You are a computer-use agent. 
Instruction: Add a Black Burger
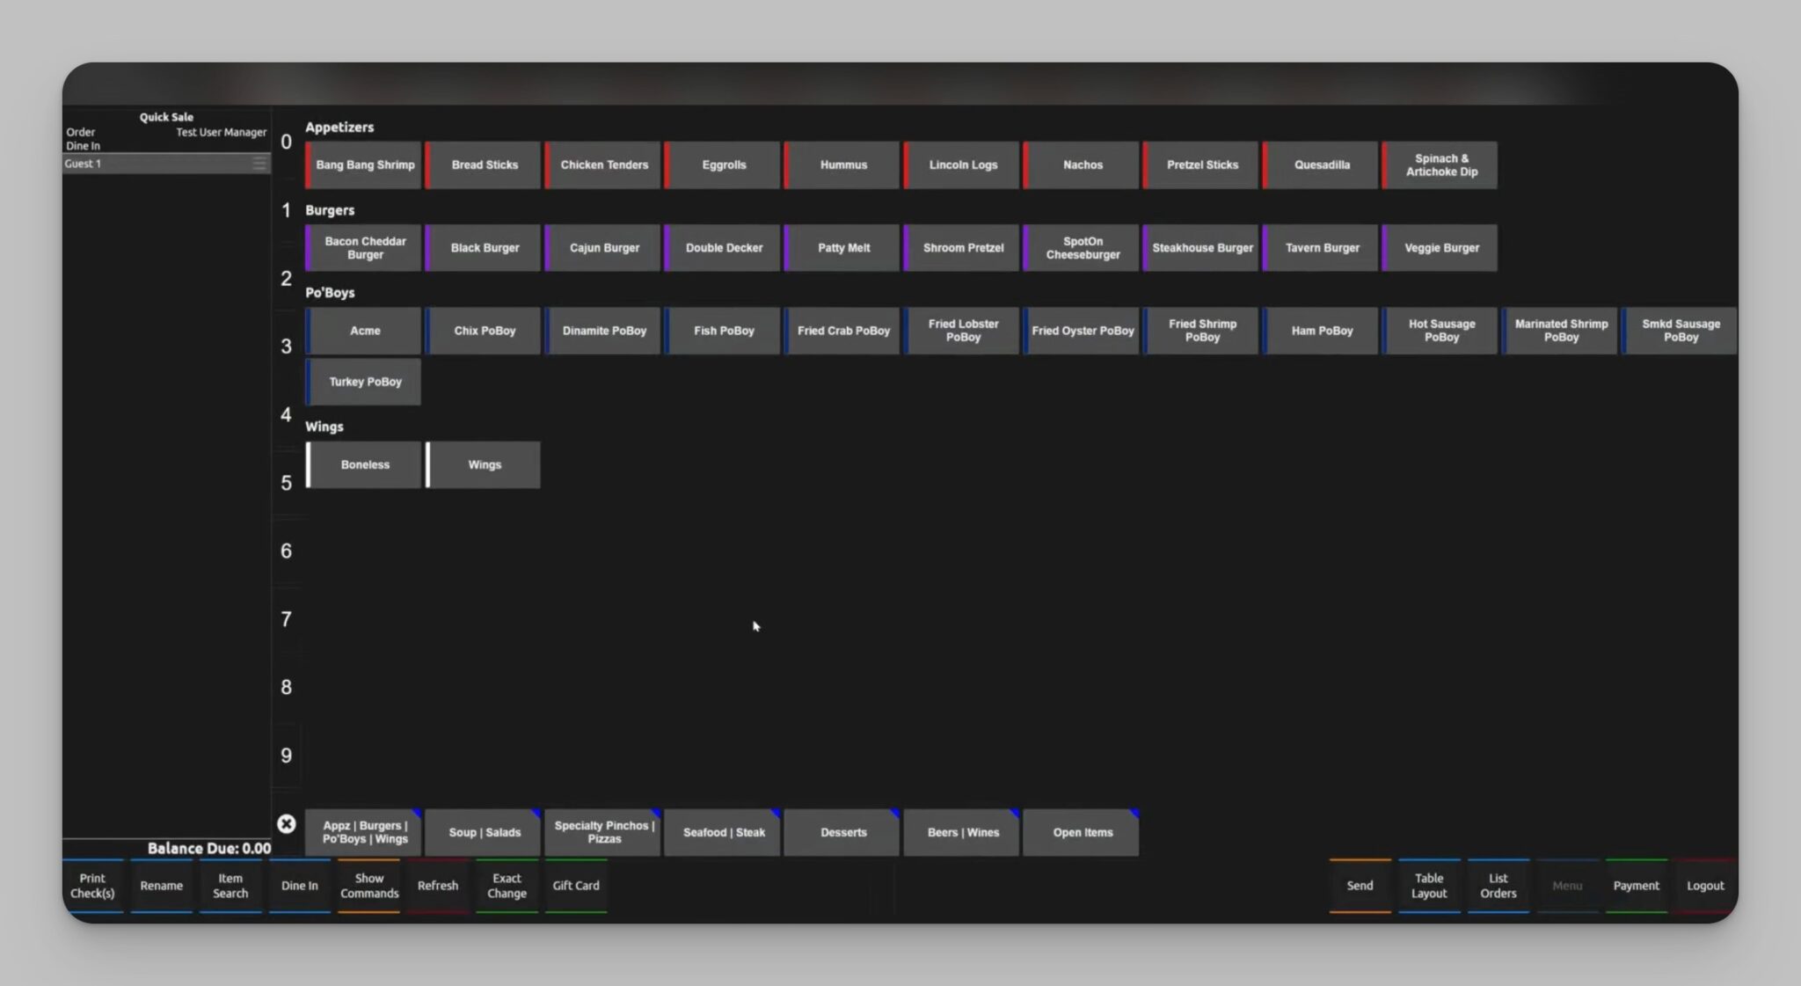click(x=483, y=248)
